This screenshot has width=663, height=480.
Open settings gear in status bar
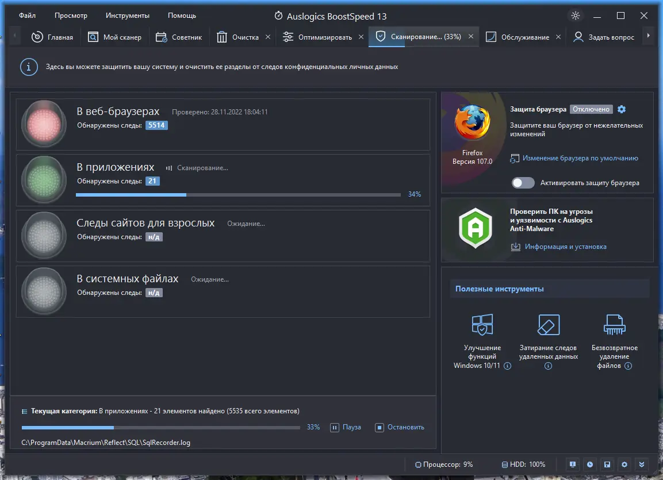624,464
